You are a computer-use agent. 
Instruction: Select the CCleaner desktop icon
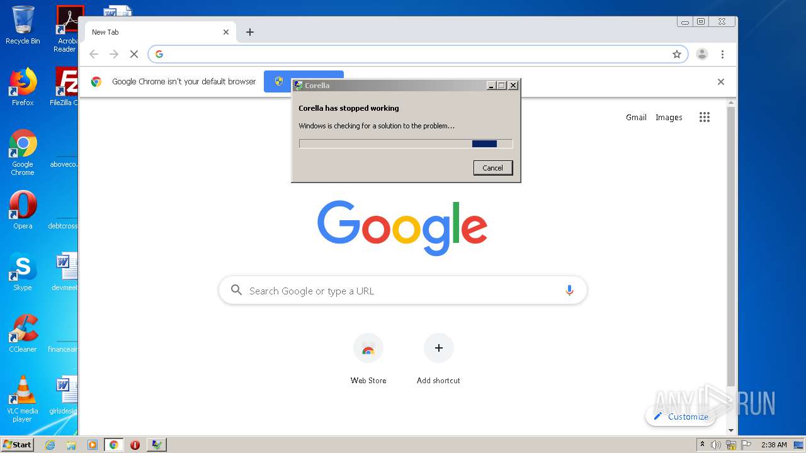click(23, 333)
